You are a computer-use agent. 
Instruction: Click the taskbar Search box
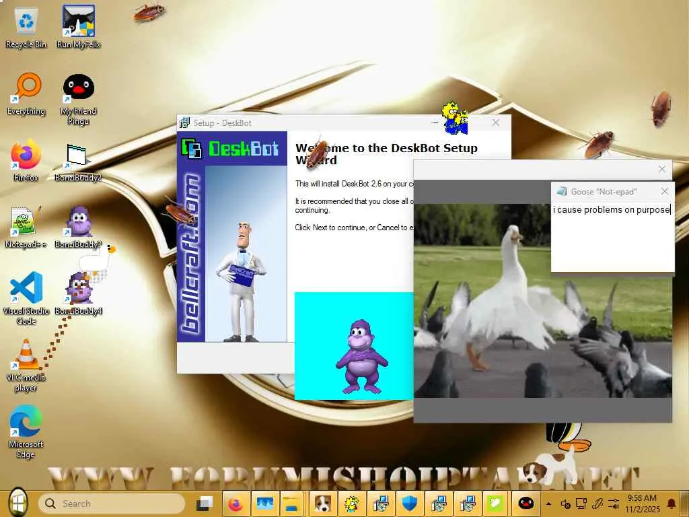[112, 504]
